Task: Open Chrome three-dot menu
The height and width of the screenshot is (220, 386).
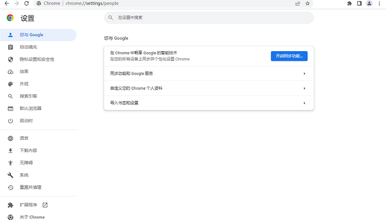Action: (x=379, y=3)
